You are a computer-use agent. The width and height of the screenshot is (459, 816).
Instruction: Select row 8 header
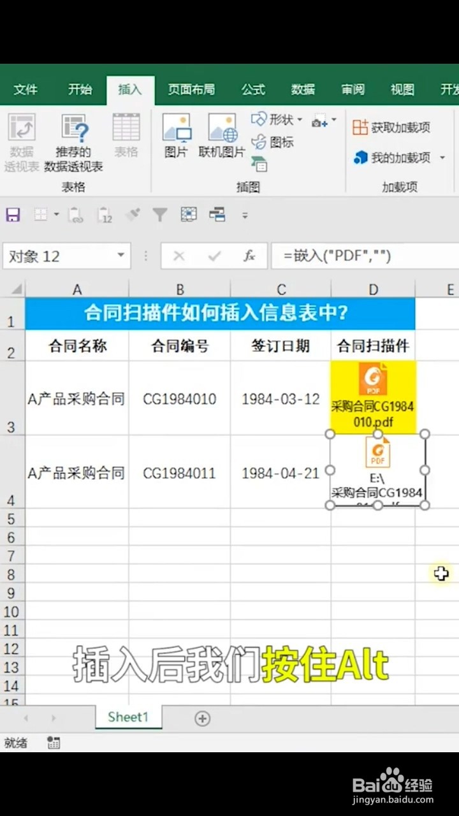coord(12,574)
